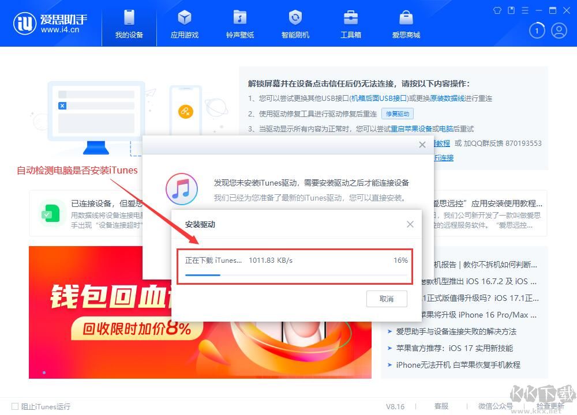The width and height of the screenshot is (577, 415).
Task: Click the Fi连接 WiFi connection link
Action: tap(444, 158)
